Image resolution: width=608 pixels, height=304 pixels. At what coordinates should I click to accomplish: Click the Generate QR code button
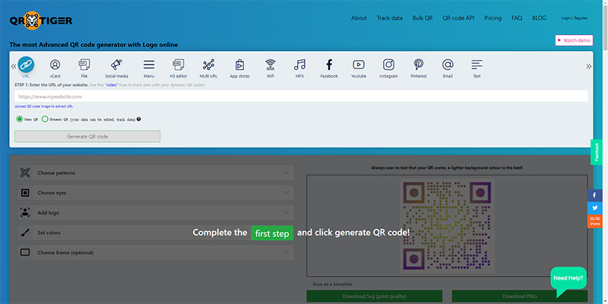point(87,137)
